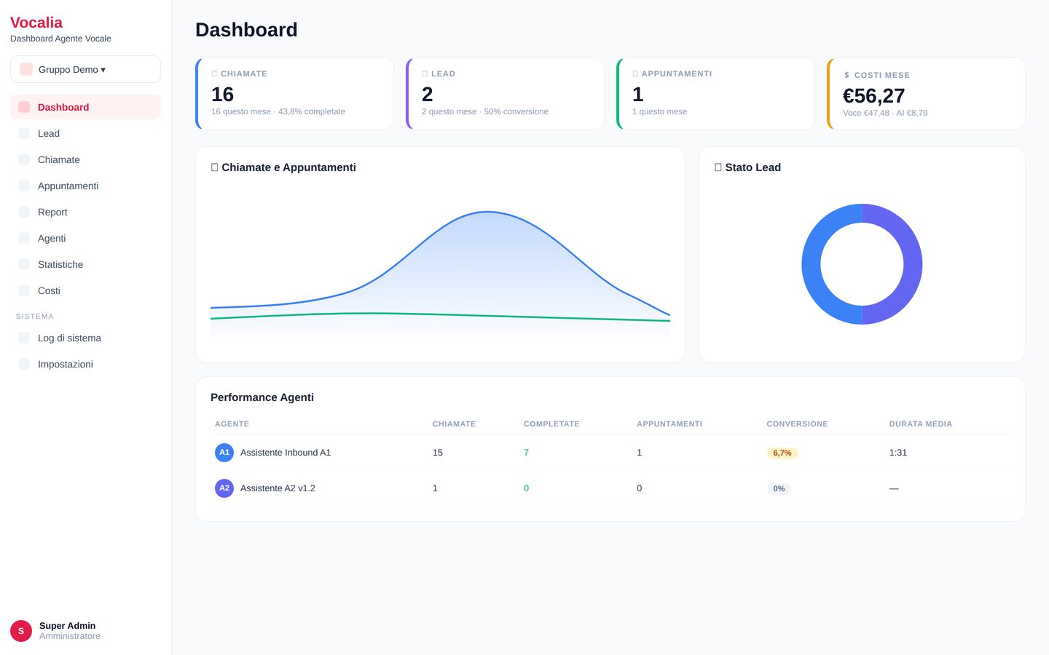Image resolution: width=1049 pixels, height=655 pixels.
Task: Click the DURATA MEDIA column header
Action: 921,424
